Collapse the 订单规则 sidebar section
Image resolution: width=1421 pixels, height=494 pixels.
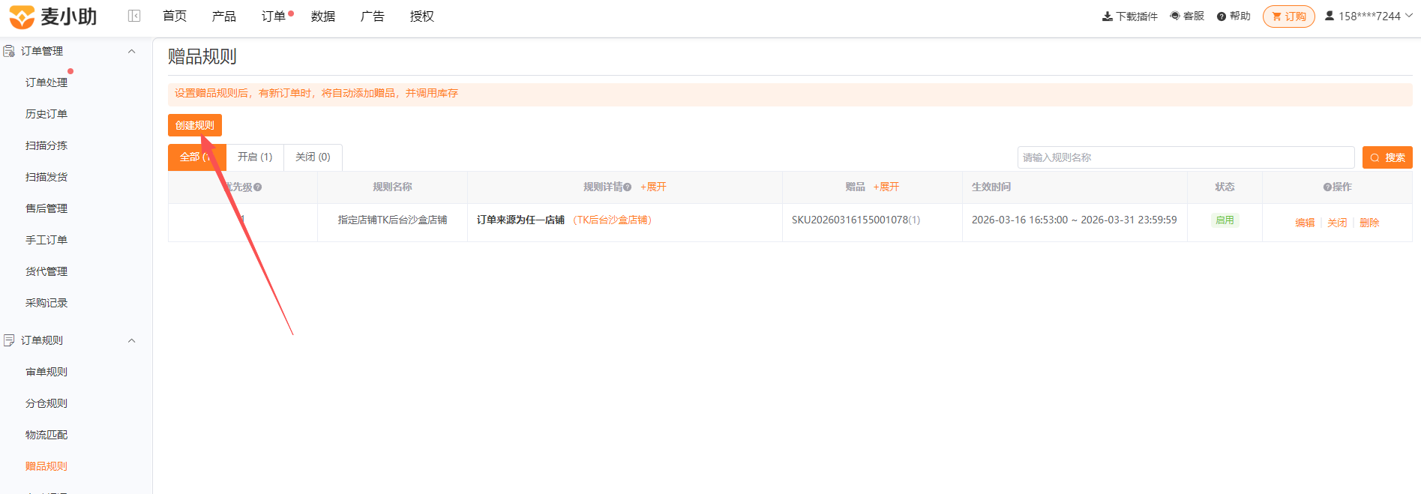[132, 340]
